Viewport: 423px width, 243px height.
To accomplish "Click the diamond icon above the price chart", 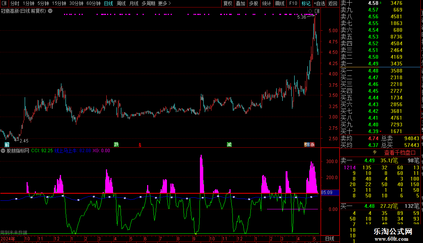I will point(310,11).
